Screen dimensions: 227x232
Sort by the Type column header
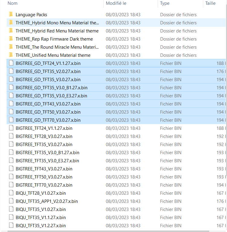(165, 3)
